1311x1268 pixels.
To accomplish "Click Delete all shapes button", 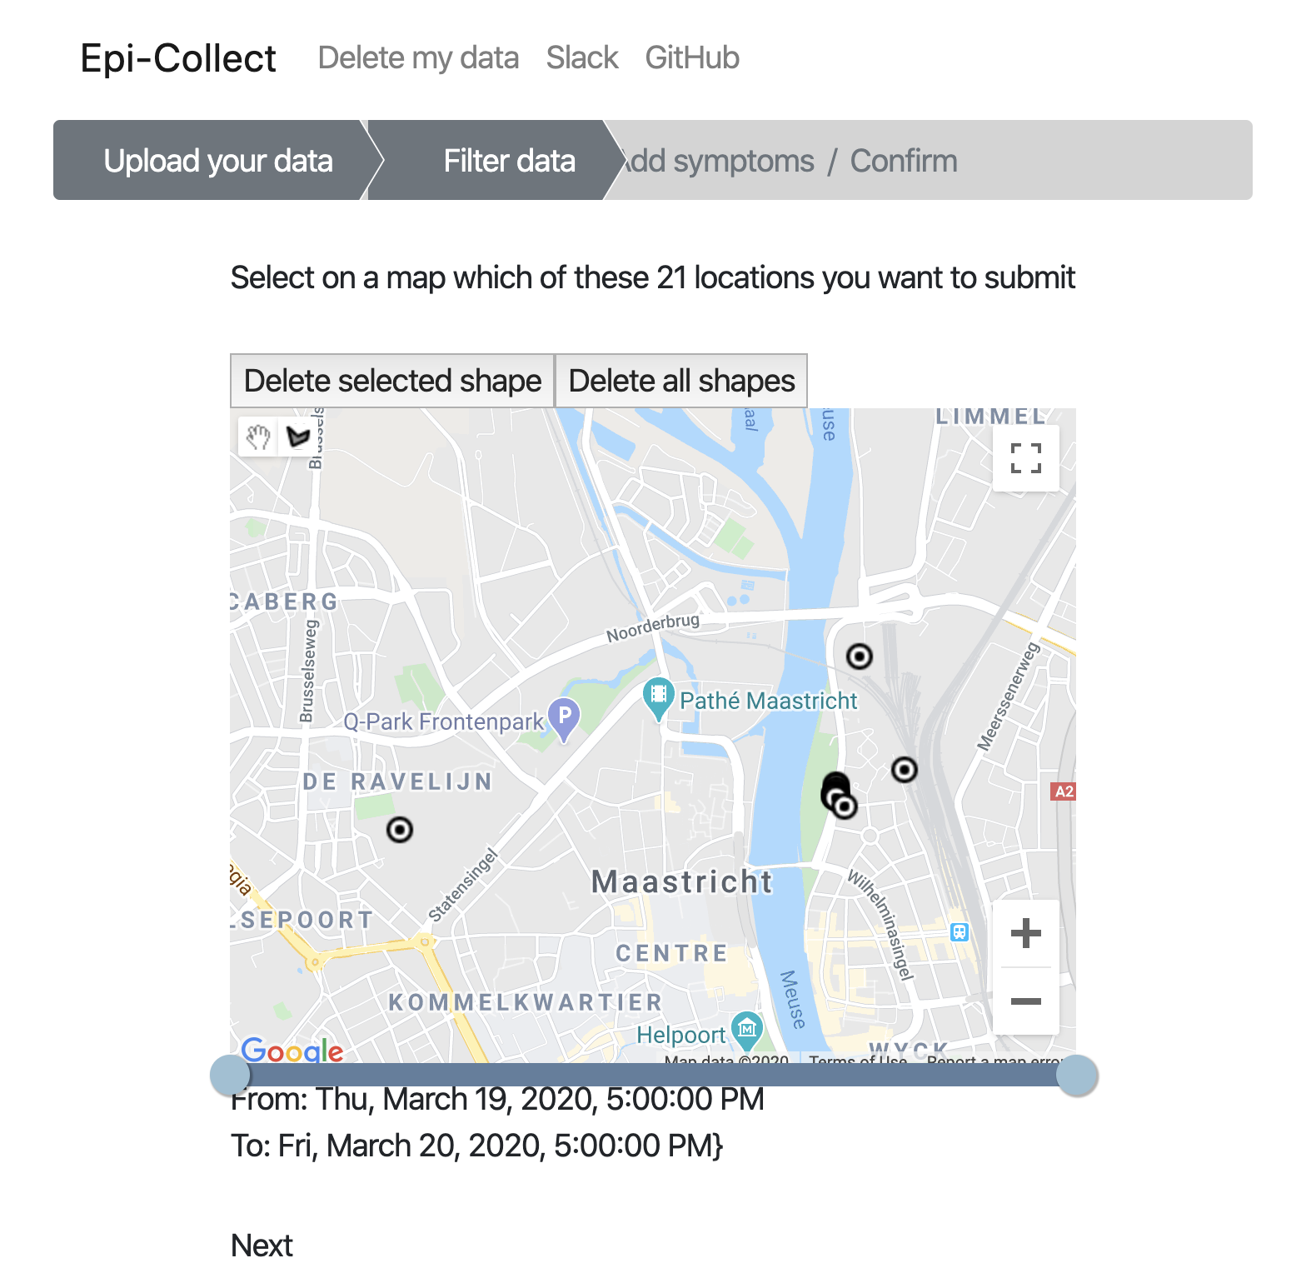I will (681, 381).
